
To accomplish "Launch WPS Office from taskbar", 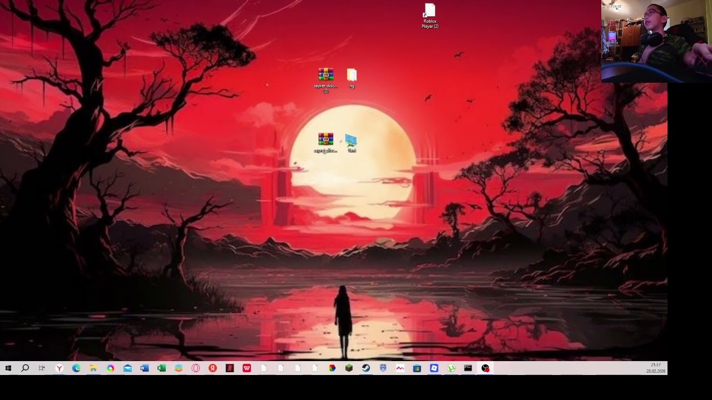I will pos(247,368).
